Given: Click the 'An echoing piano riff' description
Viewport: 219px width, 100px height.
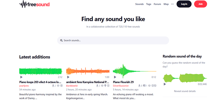Looking at the screenshot, I should tap(133, 96).
